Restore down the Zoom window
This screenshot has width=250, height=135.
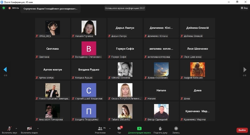click(237, 2)
